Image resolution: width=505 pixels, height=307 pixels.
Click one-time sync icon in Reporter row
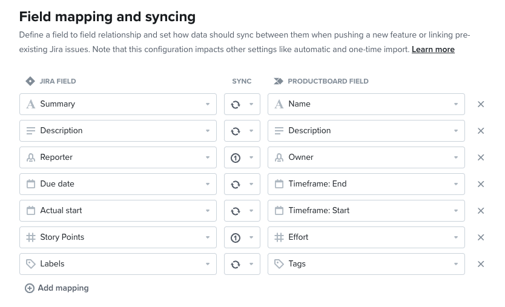pyautogui.click(x=236, y=158)
